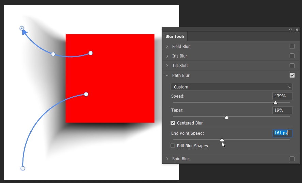Turn off the Path Blur checkbox
This screenshot has height=183, width=302.
[292, 76]
